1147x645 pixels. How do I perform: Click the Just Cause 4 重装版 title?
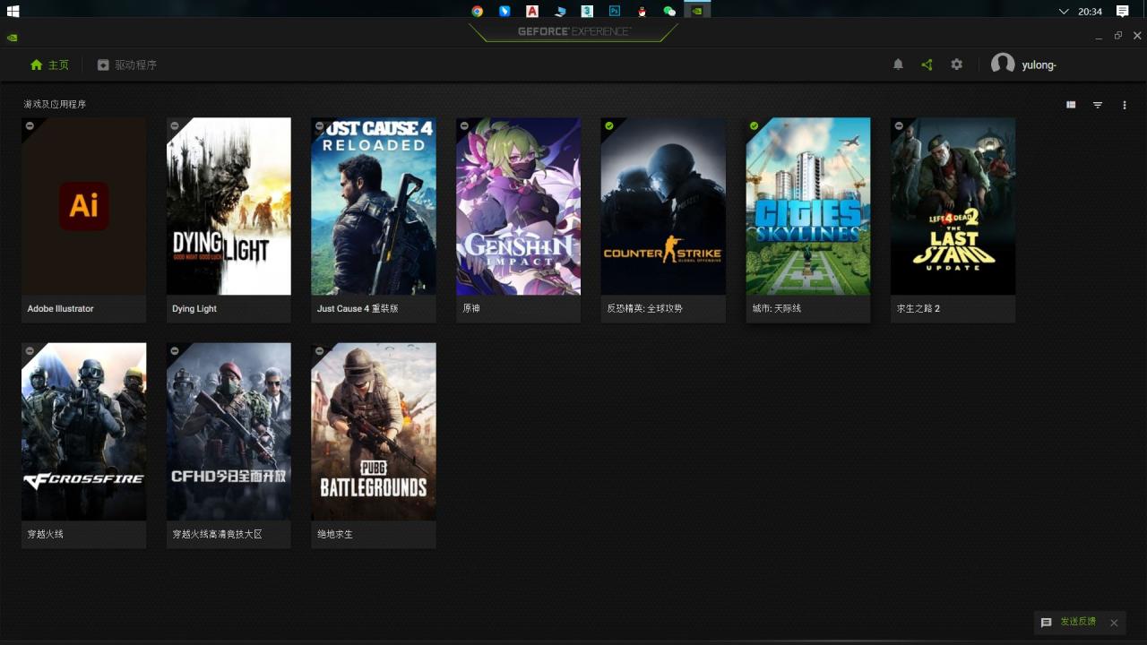358,308
